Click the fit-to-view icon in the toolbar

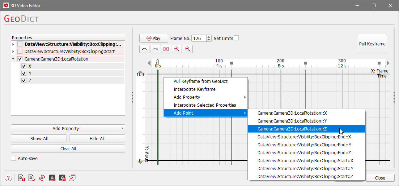166,49
